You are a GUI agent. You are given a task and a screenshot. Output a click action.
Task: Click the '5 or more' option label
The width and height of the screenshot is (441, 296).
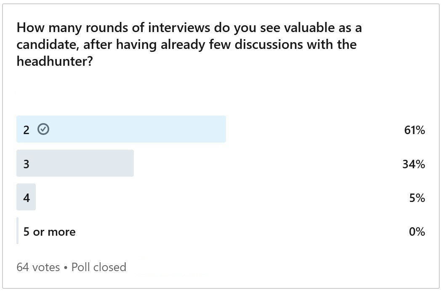point(50,232)
